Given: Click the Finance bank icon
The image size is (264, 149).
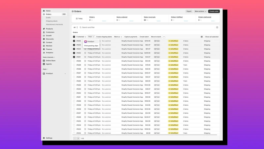Looking at the screenshot, I should 44,49.
